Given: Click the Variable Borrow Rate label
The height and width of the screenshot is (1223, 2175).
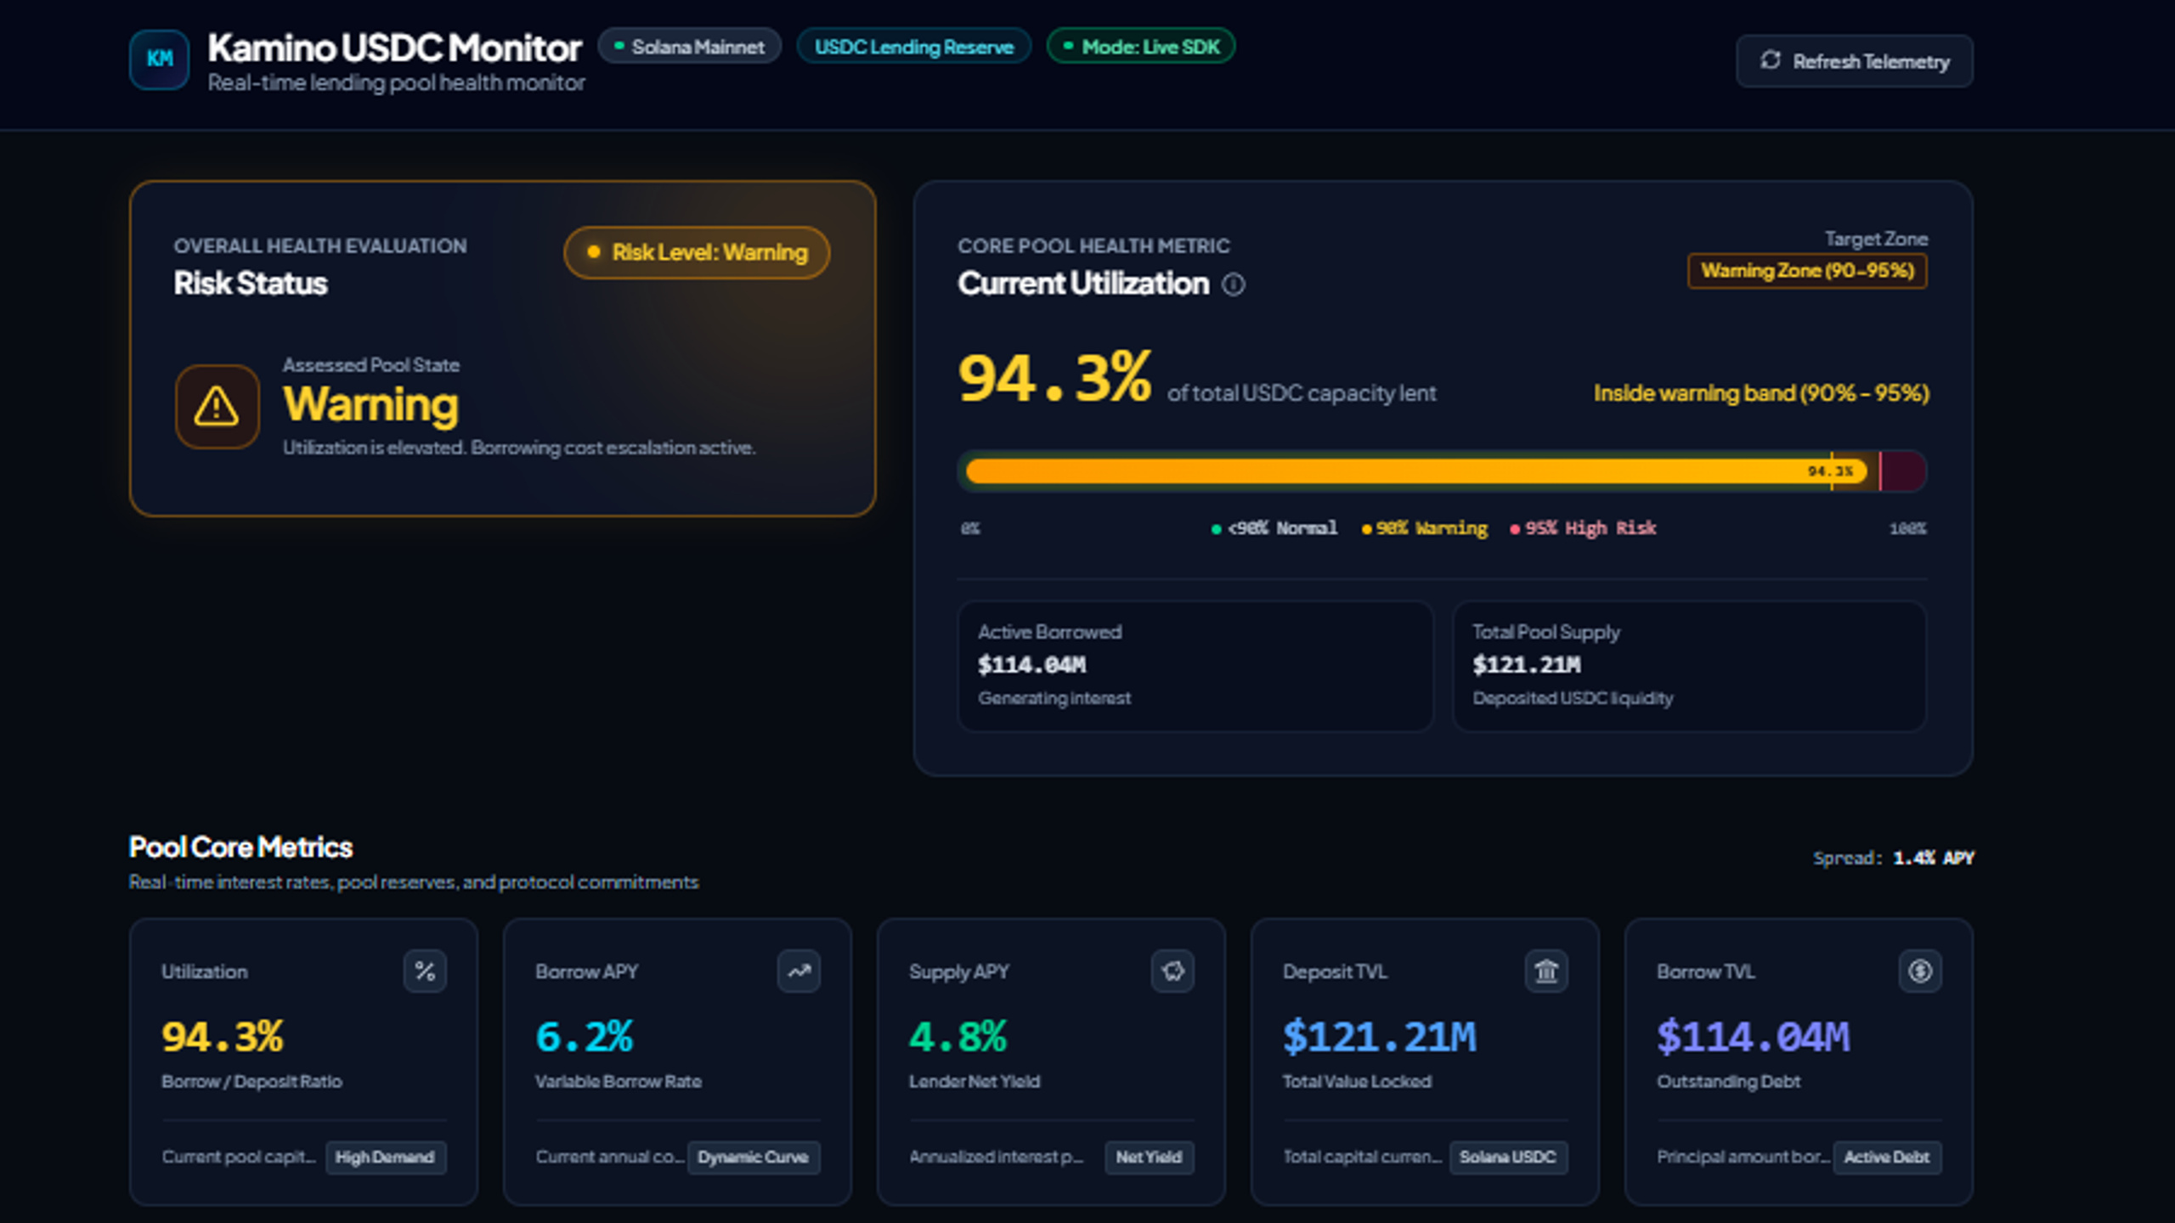Looking at the screenshot, I should tap(619, 1081).
